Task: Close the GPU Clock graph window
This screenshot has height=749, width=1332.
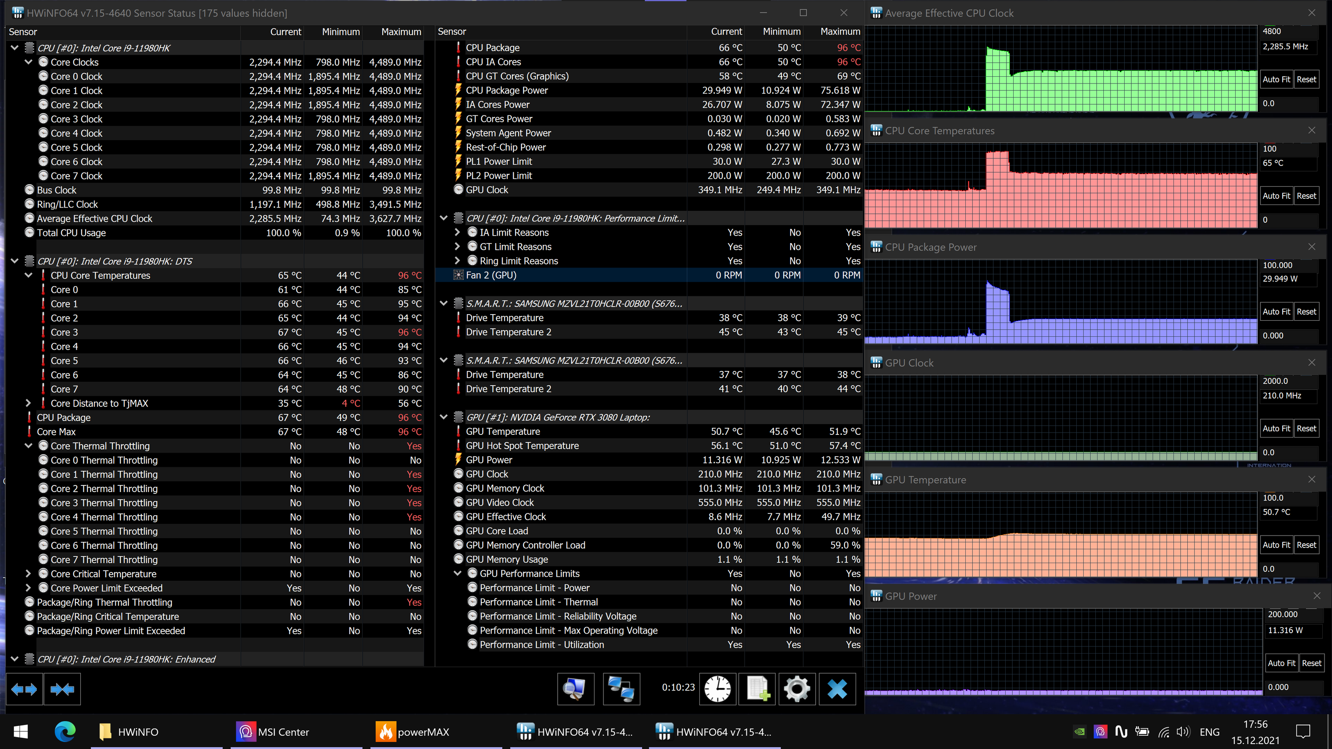Action: [x=1311, y=363]
